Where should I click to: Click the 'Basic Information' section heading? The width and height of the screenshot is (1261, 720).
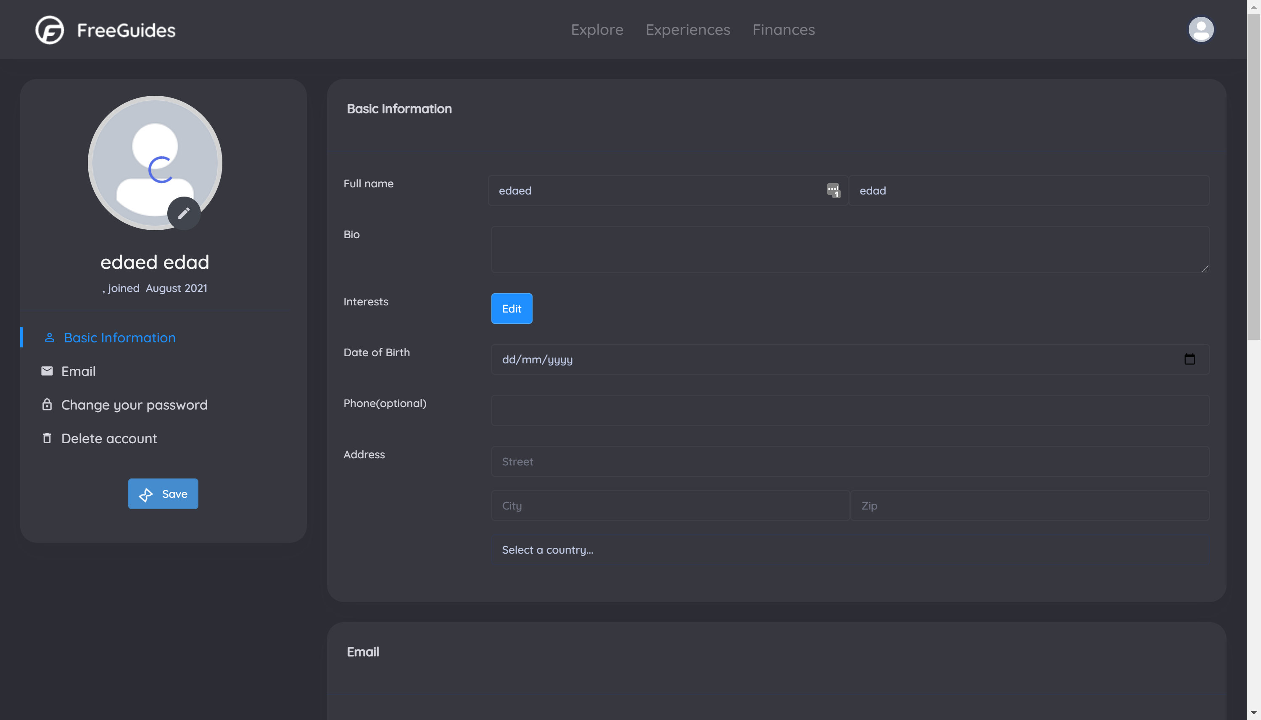399,109
